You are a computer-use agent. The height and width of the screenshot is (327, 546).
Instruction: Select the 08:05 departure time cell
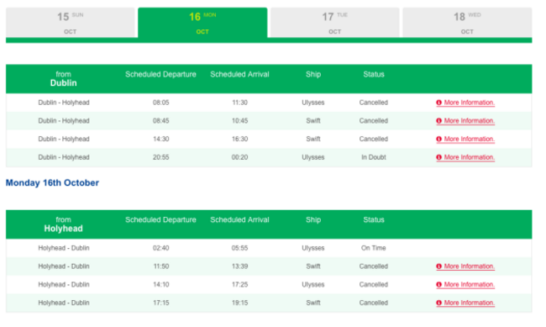pyautogui.click(x=161, y=103)
